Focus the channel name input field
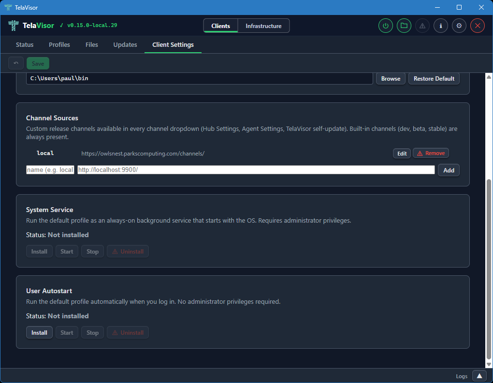The height and width of the screenshot is (383, 493). click(50, 170)
